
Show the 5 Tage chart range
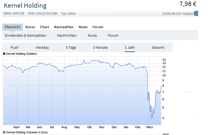(x=71, y=48)
